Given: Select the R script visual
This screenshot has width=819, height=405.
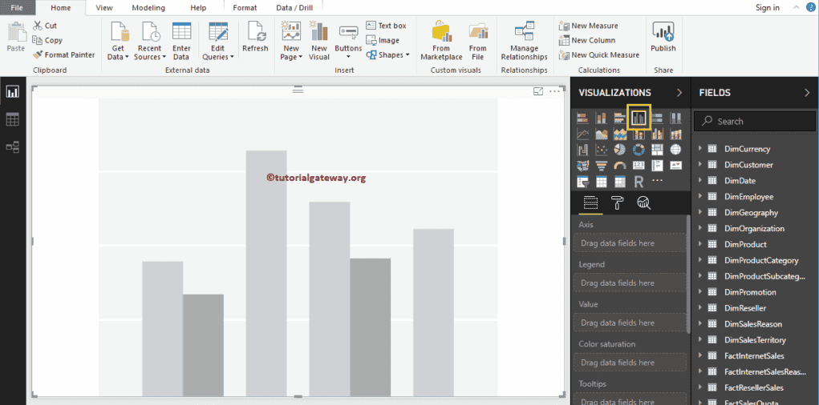Looking at the screenshot, I should [x=639, y=182].
